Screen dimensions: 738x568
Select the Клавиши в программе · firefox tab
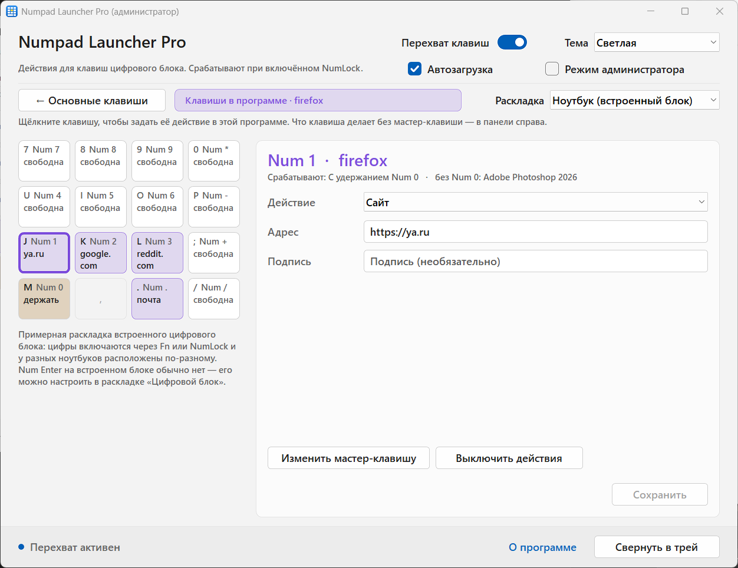[x=318, y=100]
